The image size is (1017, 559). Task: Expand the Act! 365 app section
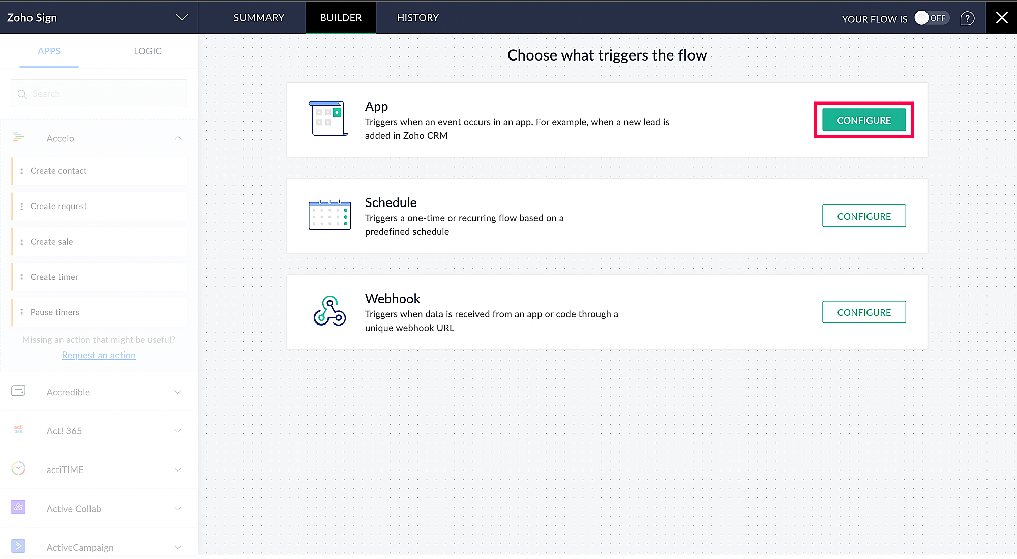pos(178,431)
